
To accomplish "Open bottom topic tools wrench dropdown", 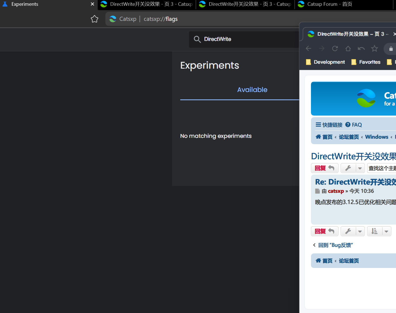I will click(x=353, y=231).
